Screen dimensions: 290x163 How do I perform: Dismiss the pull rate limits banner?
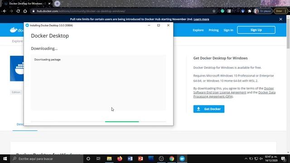pyautogui.click(x=281, y=19)
